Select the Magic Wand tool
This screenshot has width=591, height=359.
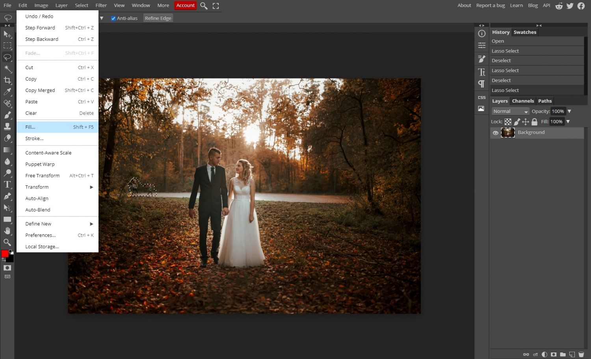point(7,69)
